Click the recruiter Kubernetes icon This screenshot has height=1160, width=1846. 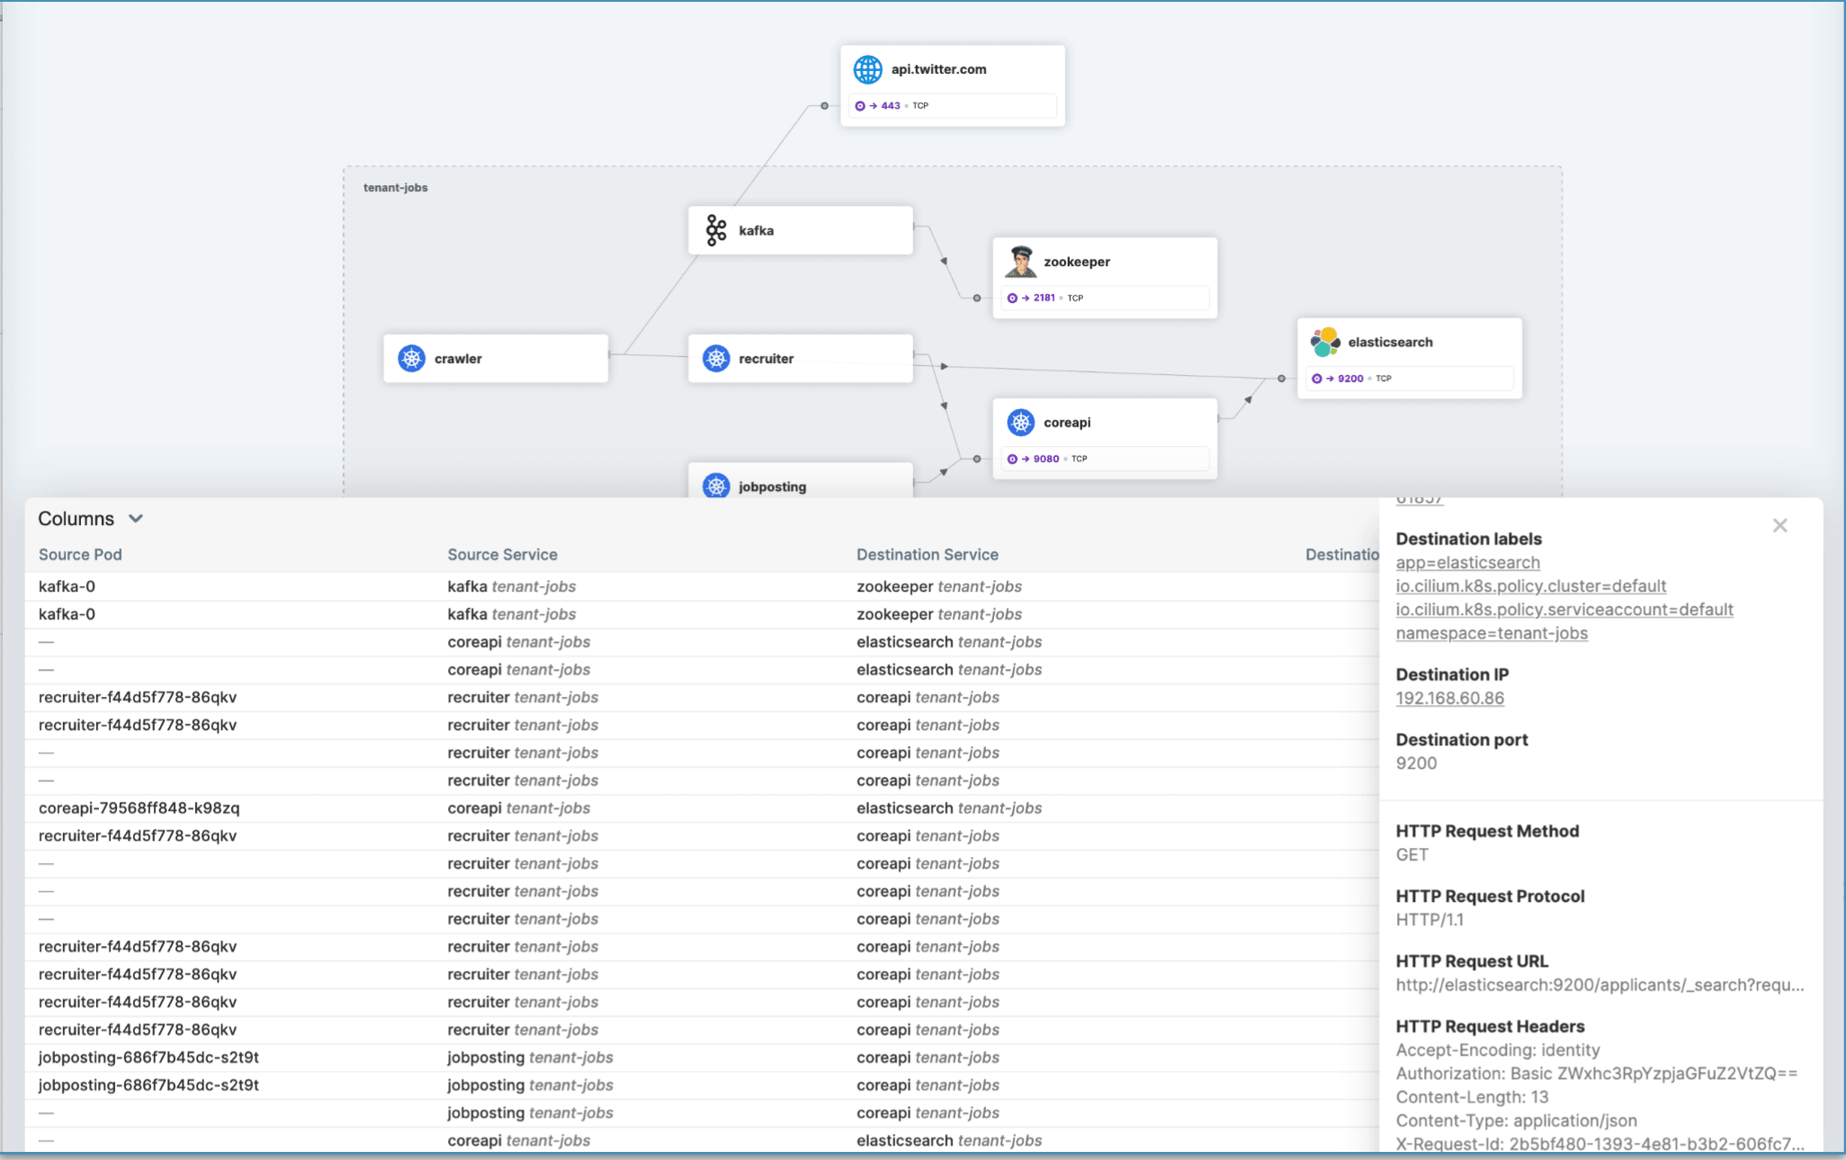[716, 359]
